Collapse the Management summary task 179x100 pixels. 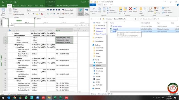tap(14, 36)
